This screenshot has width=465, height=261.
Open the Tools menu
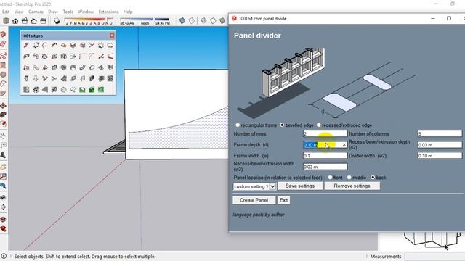[68, 12]
